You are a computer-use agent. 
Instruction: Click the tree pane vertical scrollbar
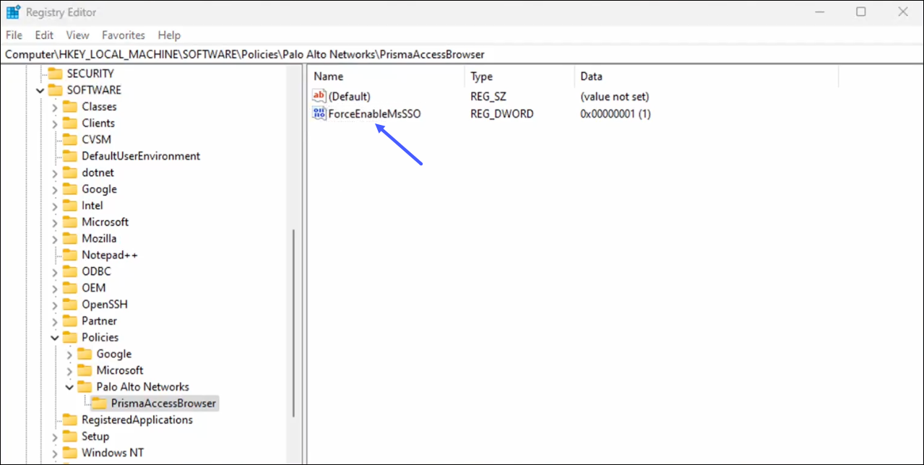click(293, 323)
